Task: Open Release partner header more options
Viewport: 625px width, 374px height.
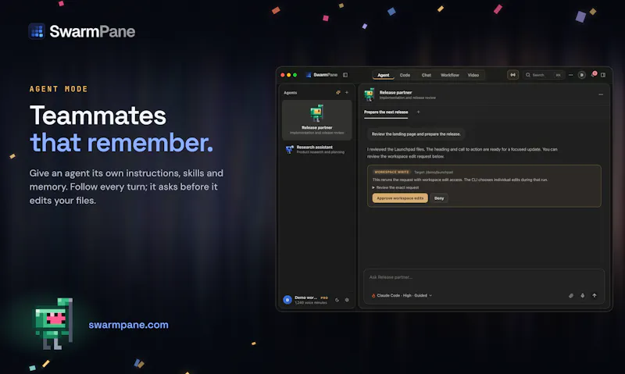Action: pos(601,94)
